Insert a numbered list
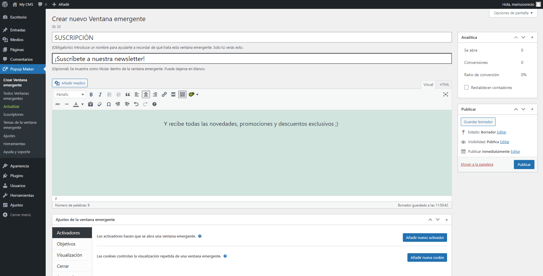The height and width of the screenshot is (276, 543). point(118,94)
